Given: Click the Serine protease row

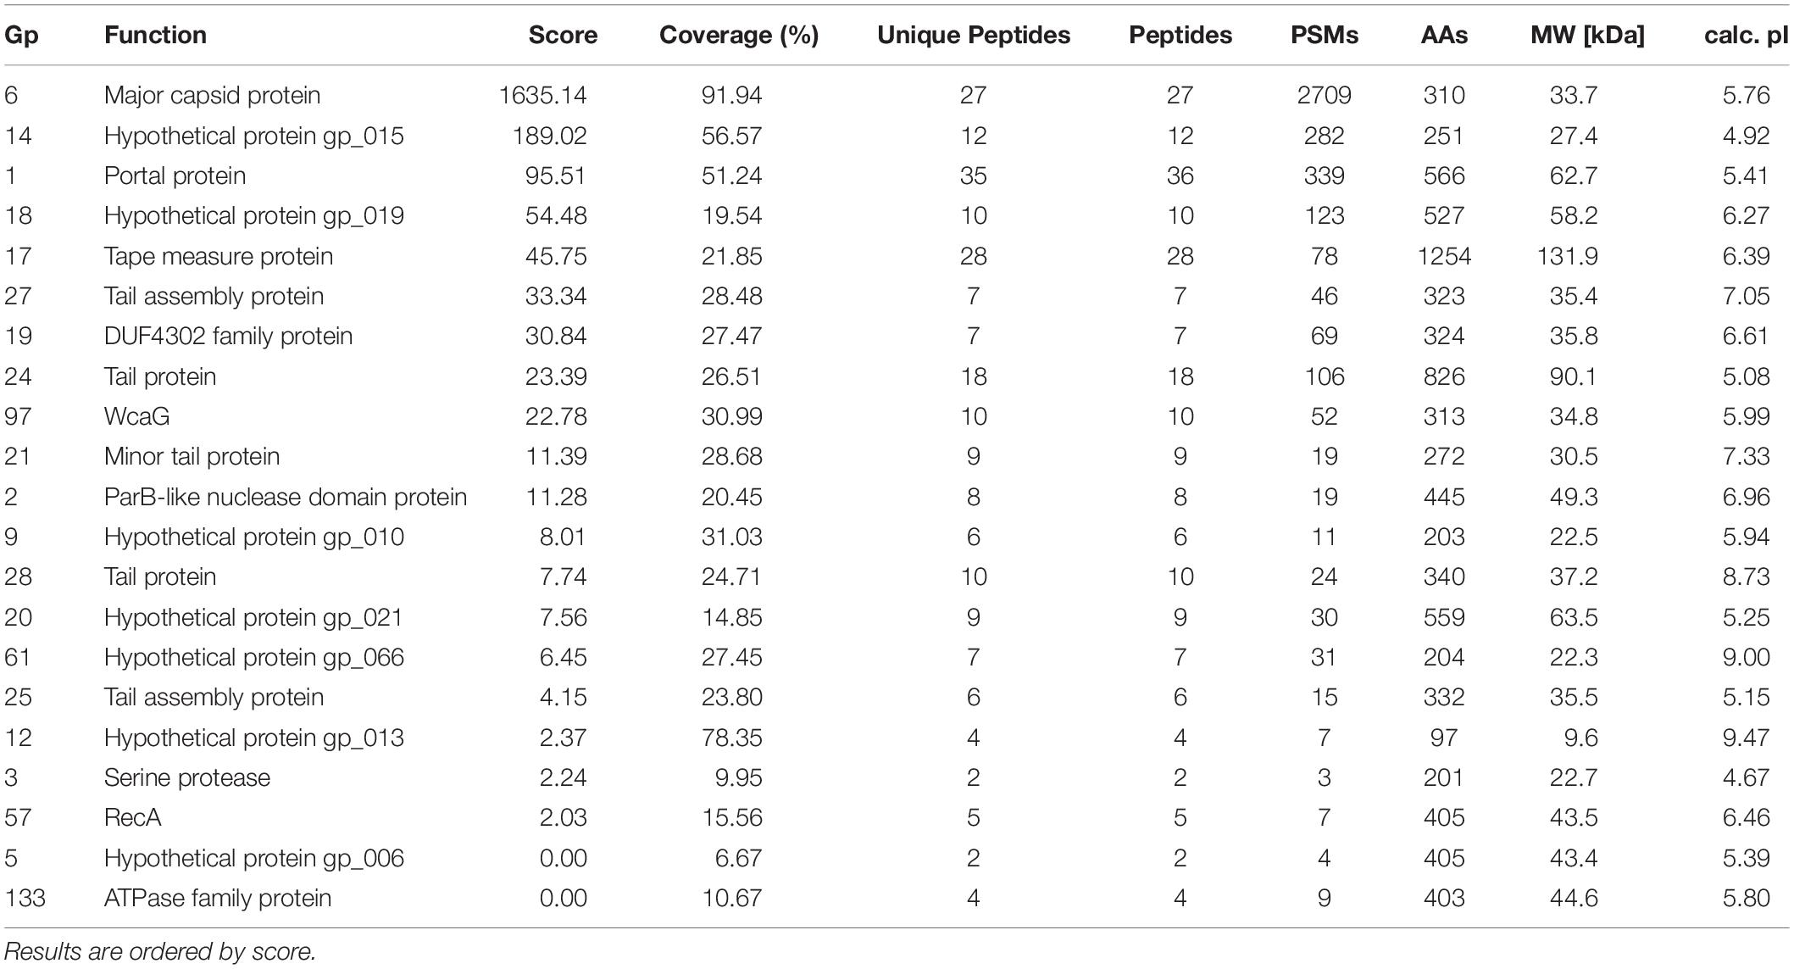Looking at the screenshot, I should click(897, 777).
